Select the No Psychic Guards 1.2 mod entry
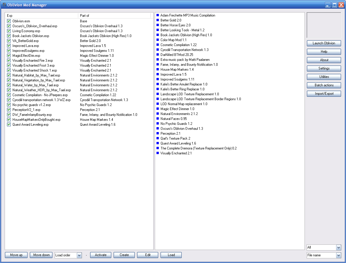The image size is (346, 263). (176, 124)
